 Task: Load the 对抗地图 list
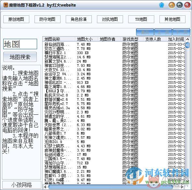pos(110,19)
